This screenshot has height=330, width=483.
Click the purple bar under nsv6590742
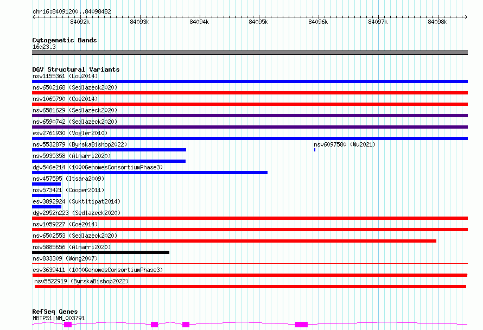250,127
